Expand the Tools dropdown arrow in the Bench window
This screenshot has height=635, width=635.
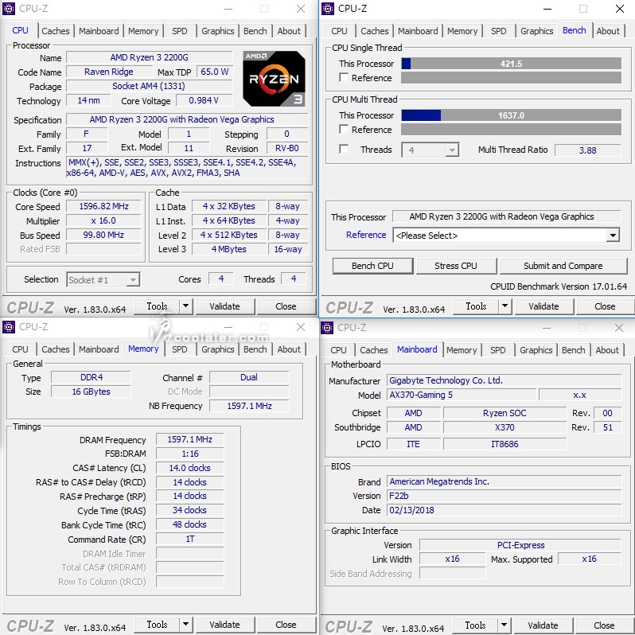(x=504, y=306)
